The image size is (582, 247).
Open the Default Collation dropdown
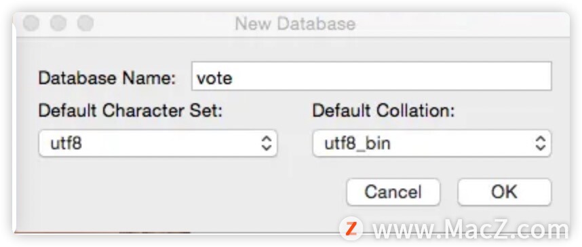point(432,143)
